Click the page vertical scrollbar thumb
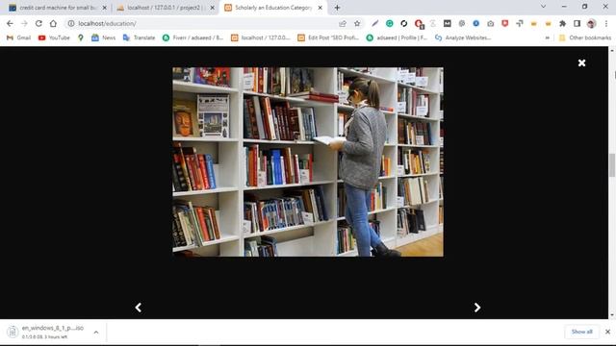 click(612, 165)
